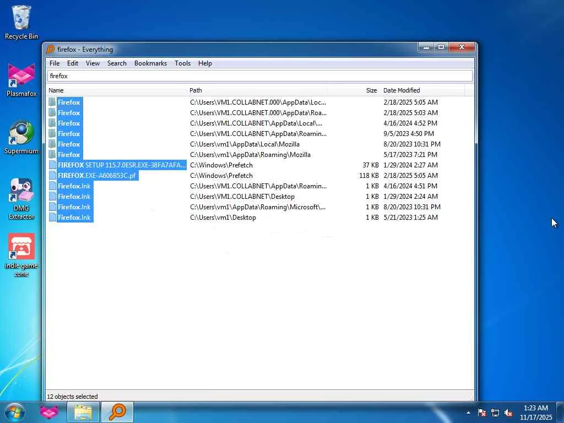Click folder icon of Firefox in AppData\Local\Mozilla

(x=52, y=144)
